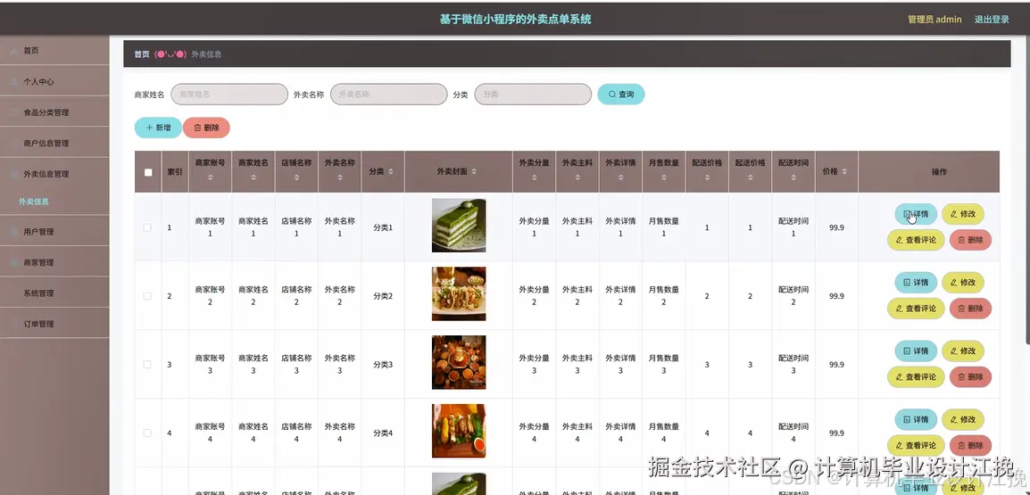
Task: Open the food thumbnail in row 3
Action: (459, 362)
